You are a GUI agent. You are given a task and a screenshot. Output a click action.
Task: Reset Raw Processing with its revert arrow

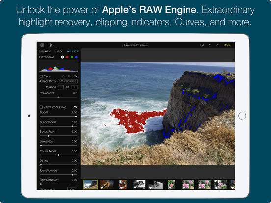(75, 107)
